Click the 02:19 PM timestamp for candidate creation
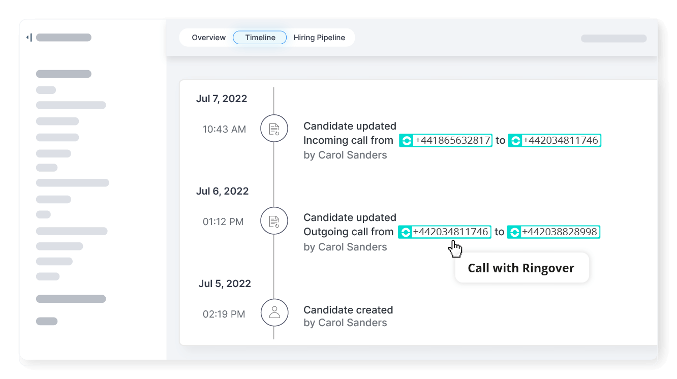 (224, 314)
